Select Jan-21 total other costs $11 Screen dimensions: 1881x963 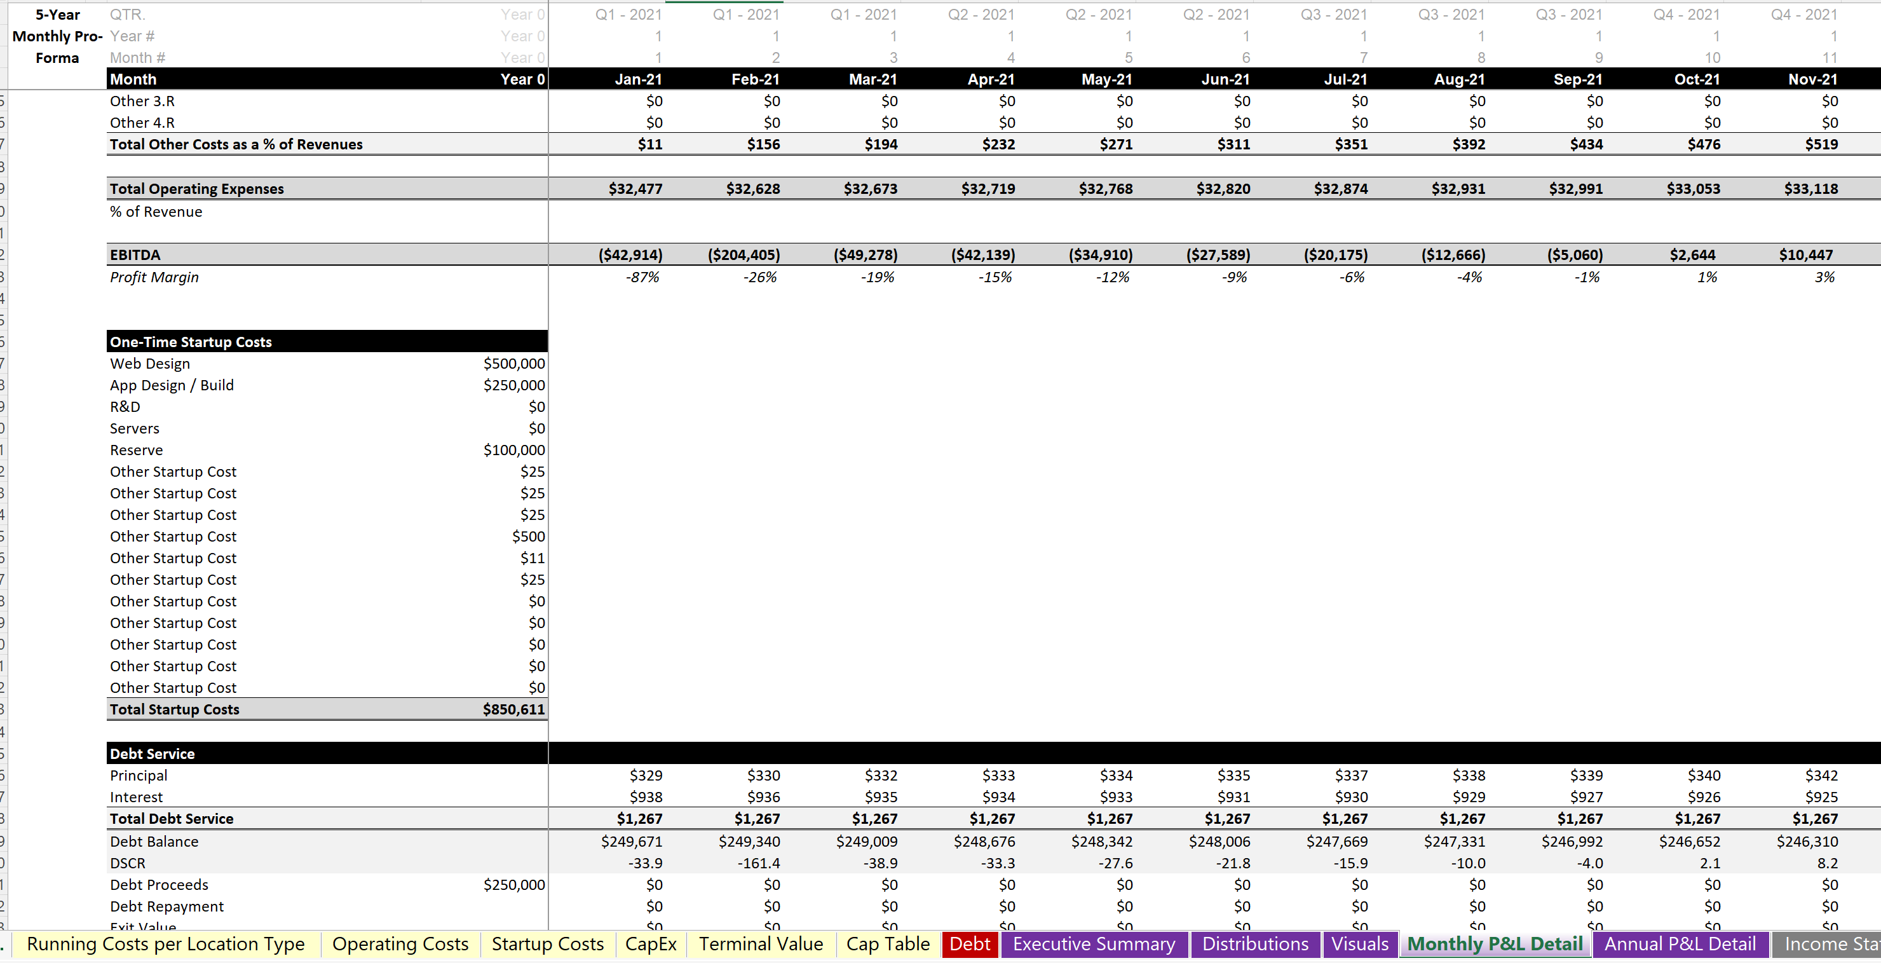point(650,144)
